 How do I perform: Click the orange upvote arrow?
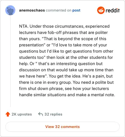coord(8,114)
